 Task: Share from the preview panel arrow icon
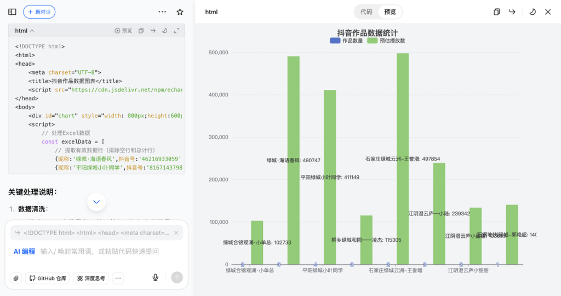(512, 12)
